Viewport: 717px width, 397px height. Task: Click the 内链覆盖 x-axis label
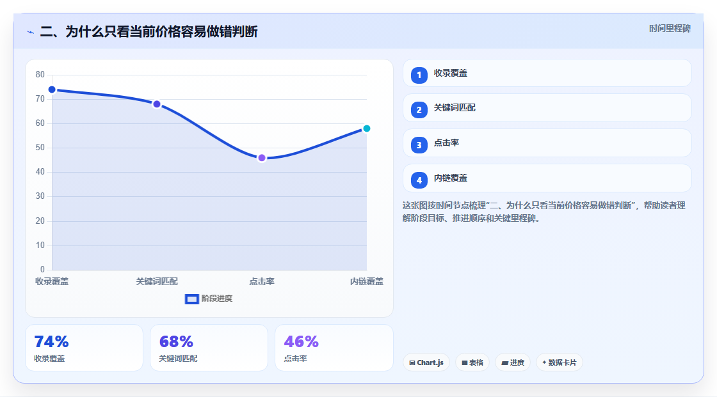coord(367,281)
